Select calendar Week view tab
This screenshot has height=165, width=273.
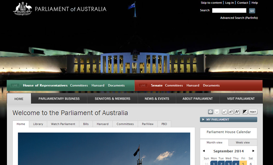point(243,142)
